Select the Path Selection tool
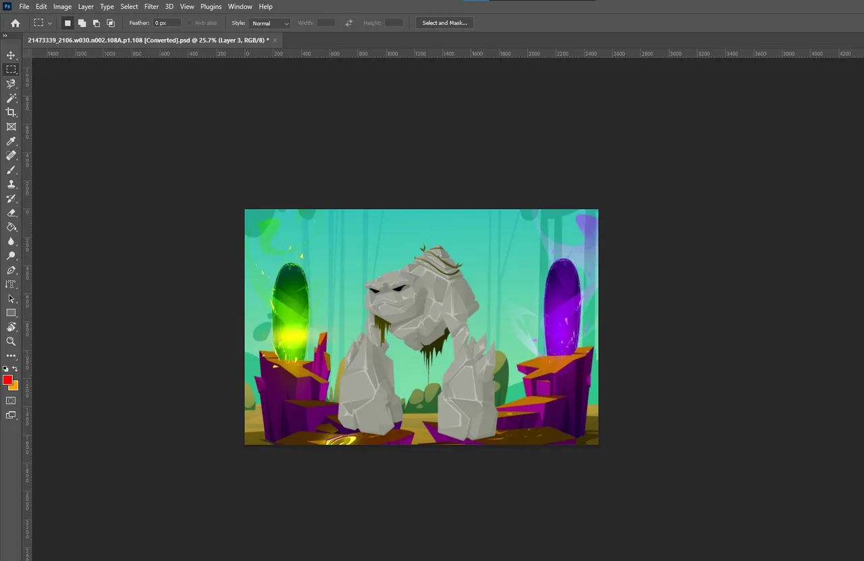Image resolution: width=864 pixels, height=561 pixels. pyautogui.click(x=11, y=299)
